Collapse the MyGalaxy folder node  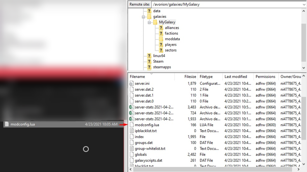point(149,22)
